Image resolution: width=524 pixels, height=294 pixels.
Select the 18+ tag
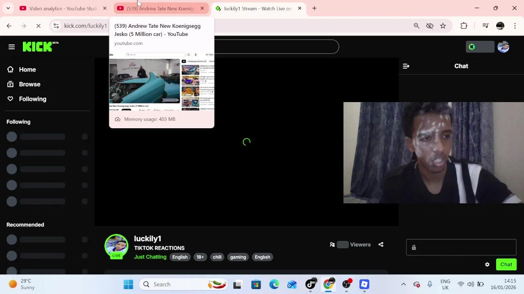[200, 257]
